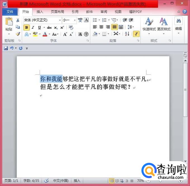Screen dimensions: 190x186
Task: Expand the line spacing dropdown
Action: (130, 27)
